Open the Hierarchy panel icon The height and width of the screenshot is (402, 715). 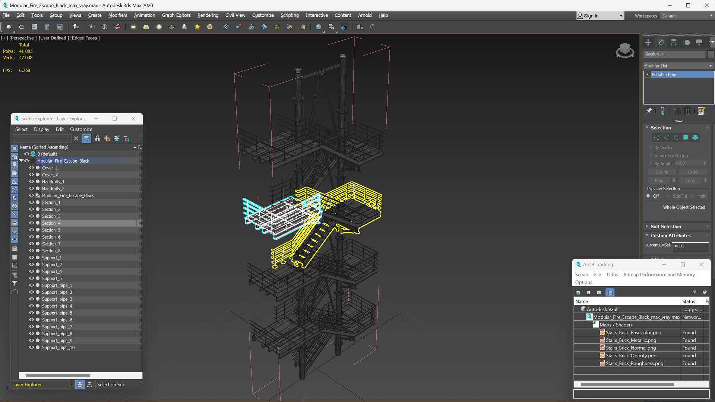673,42
